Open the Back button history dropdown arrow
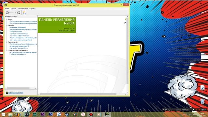Screen dimensions: 208x117 (16, 13)
